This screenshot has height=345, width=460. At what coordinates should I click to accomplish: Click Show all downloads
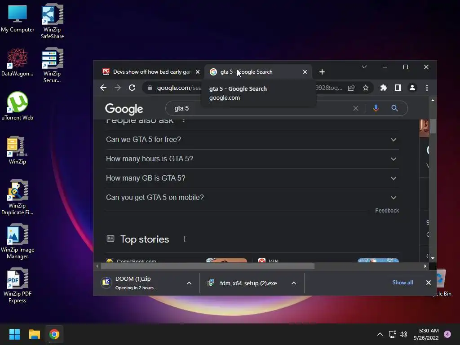(x=402, y=283)
